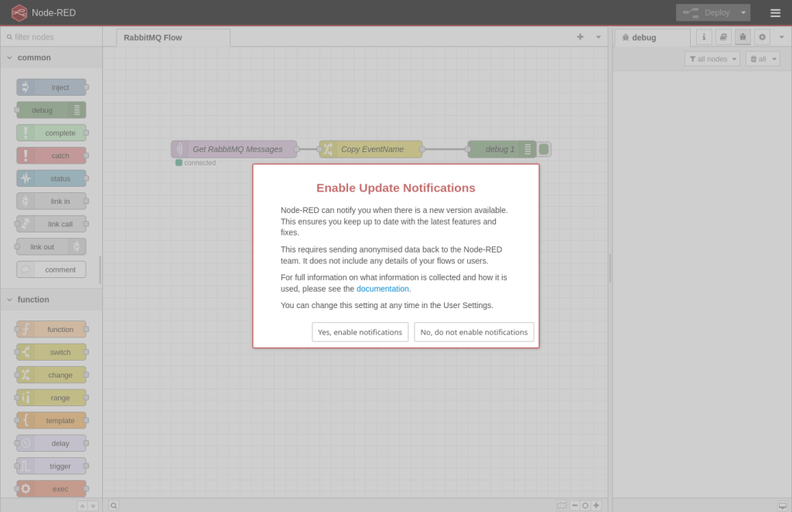The width and height of the screenshot is (792, 512).
Task: Switch to the RabbitMQ Flow tab
Action: point(153,37)
